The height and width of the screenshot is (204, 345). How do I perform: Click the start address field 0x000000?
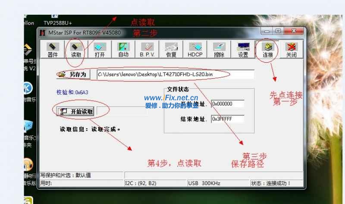click(227, 104)
